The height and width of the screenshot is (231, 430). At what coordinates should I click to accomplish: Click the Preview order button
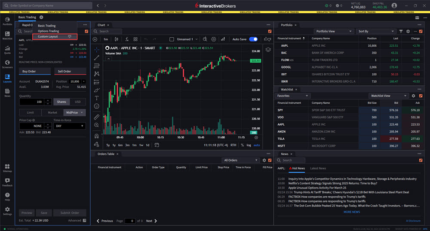point(27,213)
